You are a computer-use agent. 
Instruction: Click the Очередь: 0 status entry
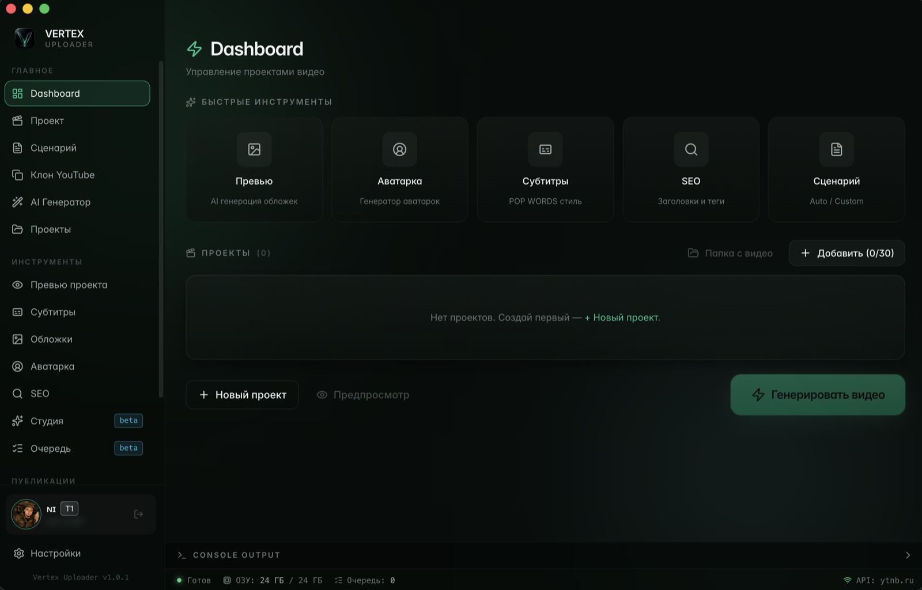coord(365,580)
